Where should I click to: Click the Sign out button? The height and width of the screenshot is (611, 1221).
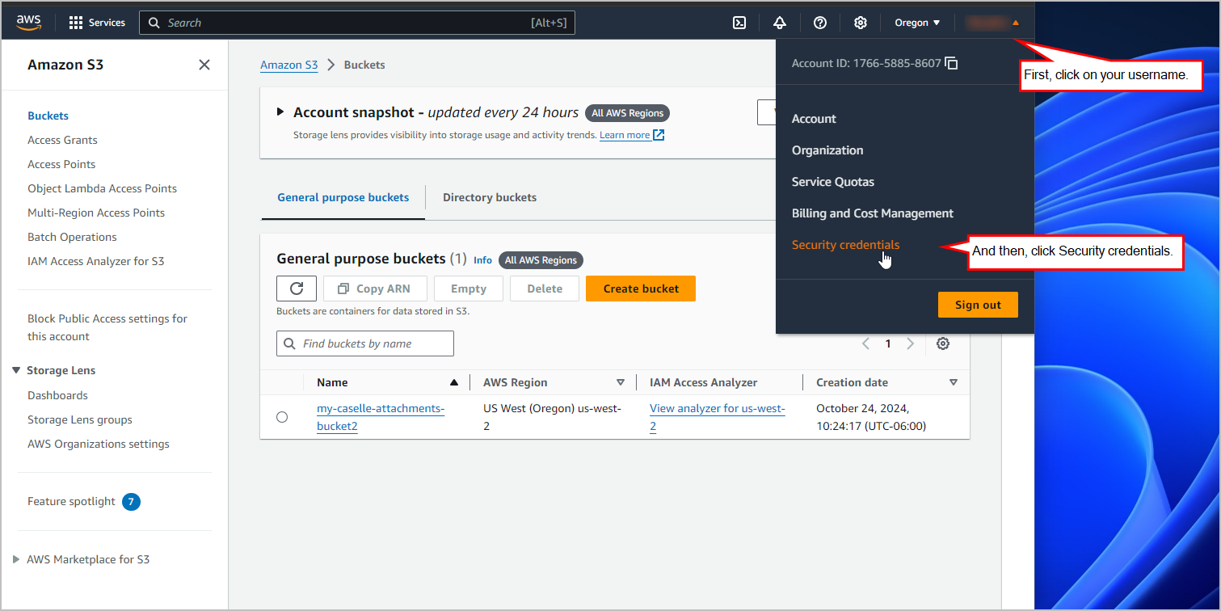[x=978, y=305]
